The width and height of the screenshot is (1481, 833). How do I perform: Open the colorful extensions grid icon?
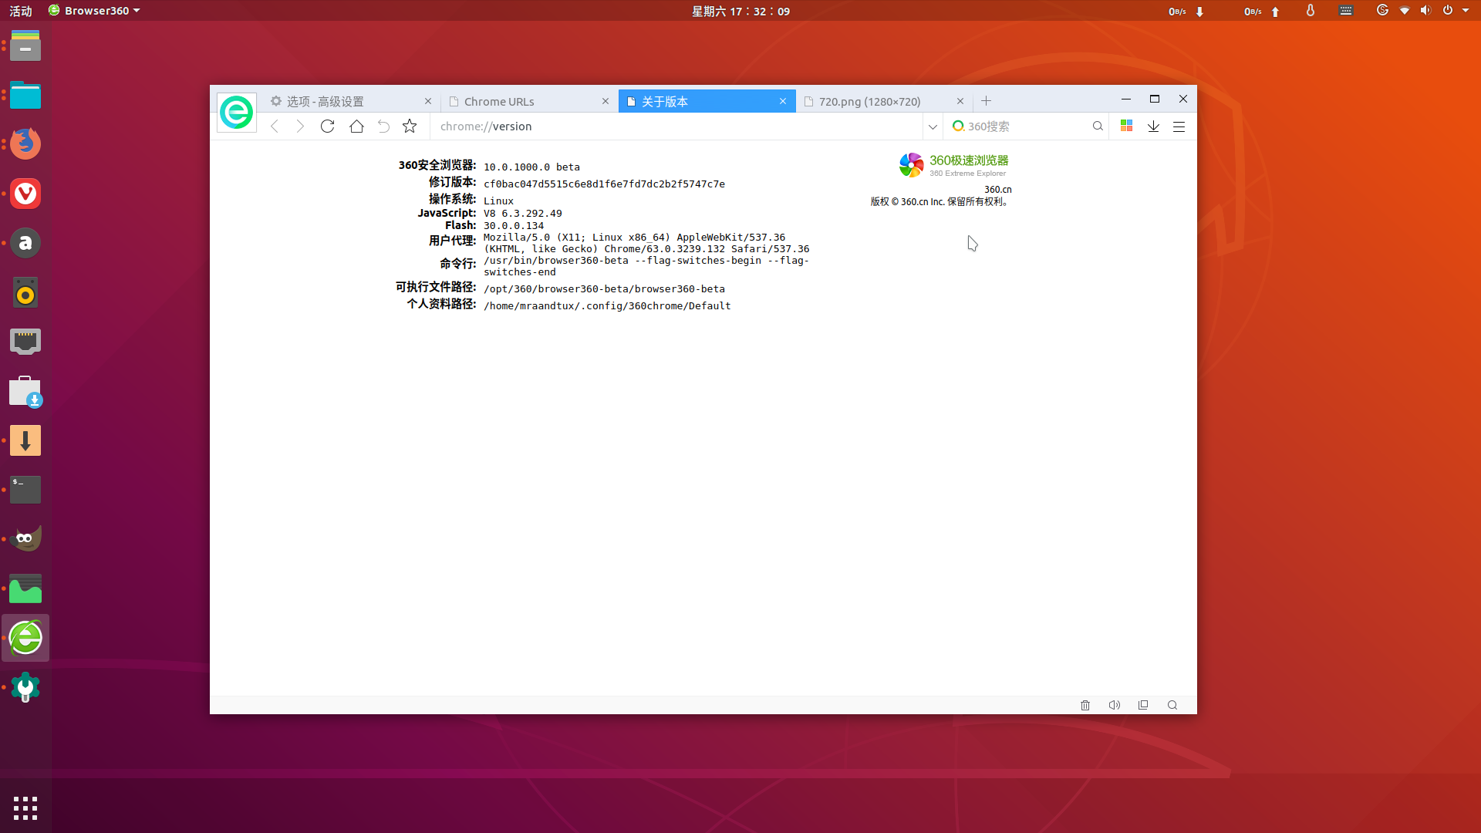coord(1126,126)
